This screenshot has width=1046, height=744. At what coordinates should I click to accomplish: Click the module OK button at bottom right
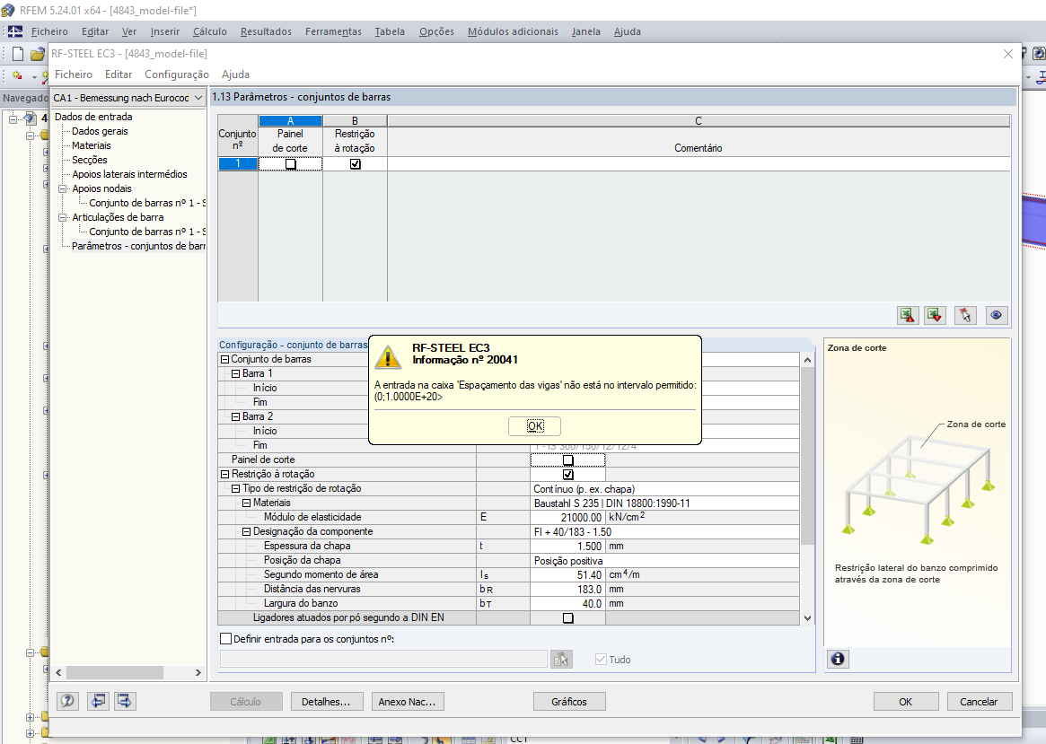click(x=905, y=701)
